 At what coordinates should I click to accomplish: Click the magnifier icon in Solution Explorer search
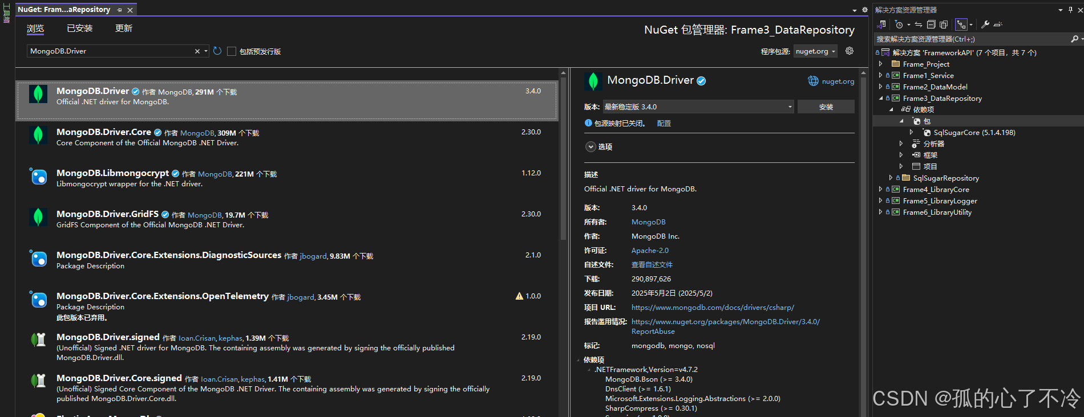[x=1074, y=39]
